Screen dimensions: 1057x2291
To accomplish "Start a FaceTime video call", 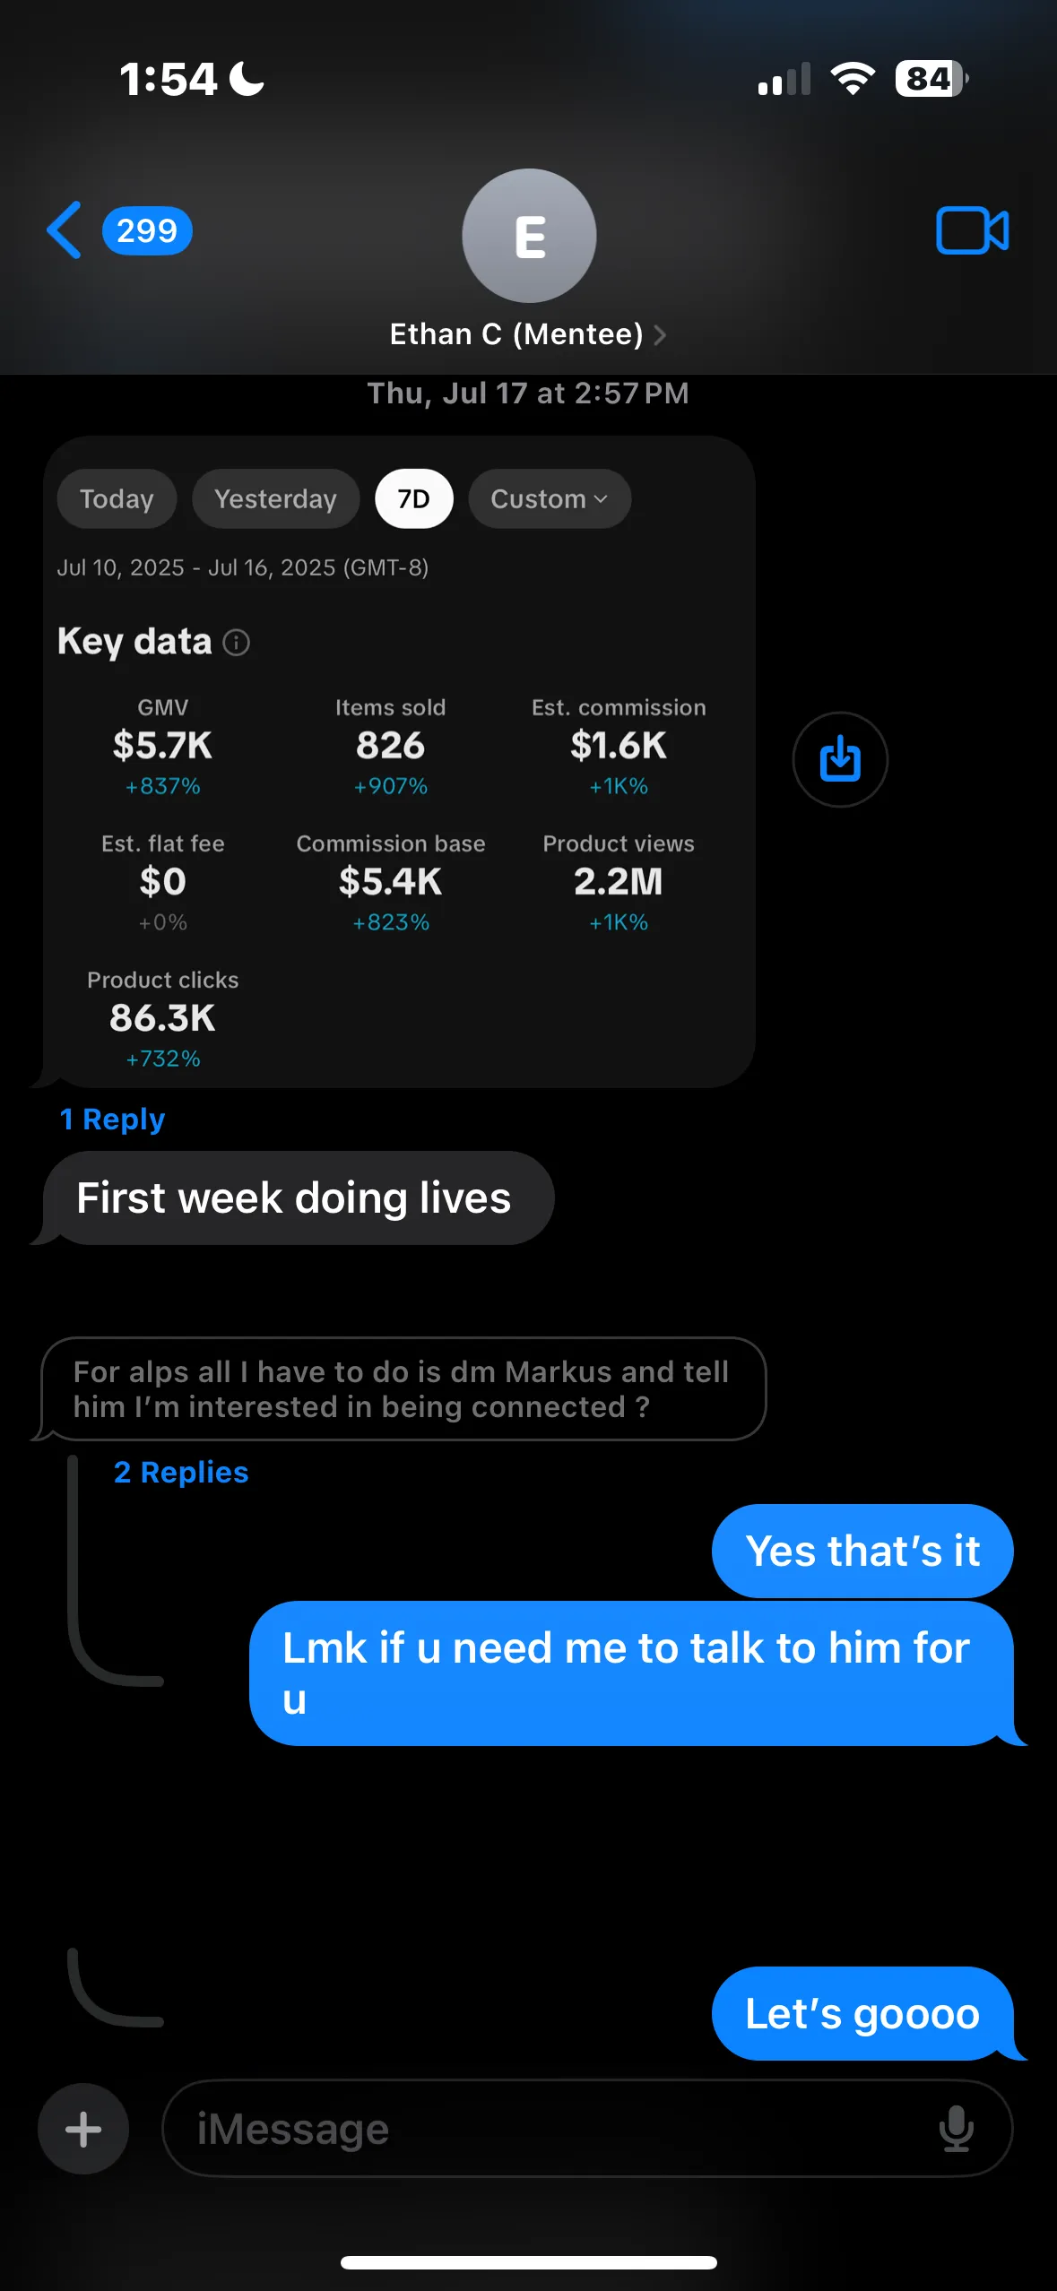I will (972, 230).
